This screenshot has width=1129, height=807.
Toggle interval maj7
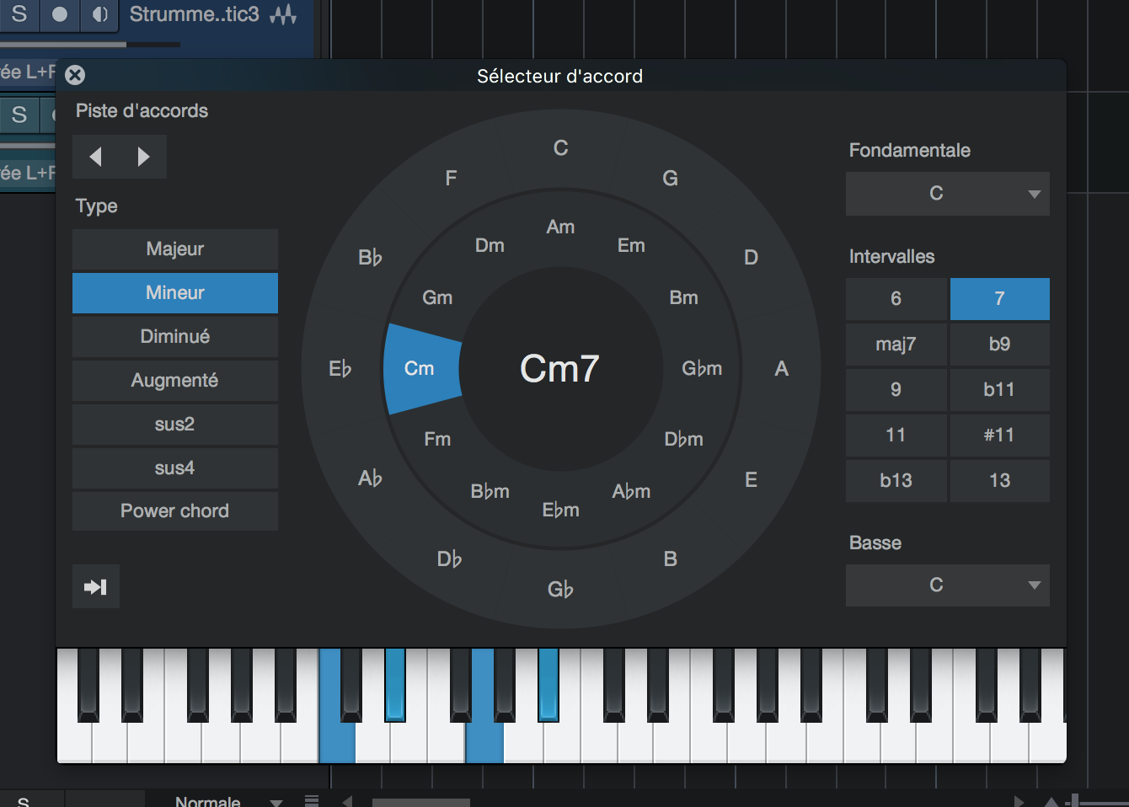click(896, 344)
